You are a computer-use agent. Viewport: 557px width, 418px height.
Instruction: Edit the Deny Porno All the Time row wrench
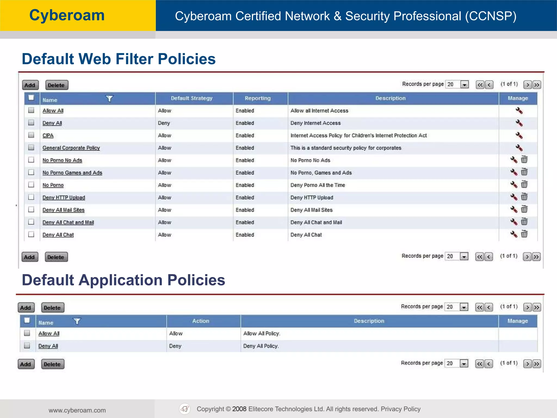513,185
